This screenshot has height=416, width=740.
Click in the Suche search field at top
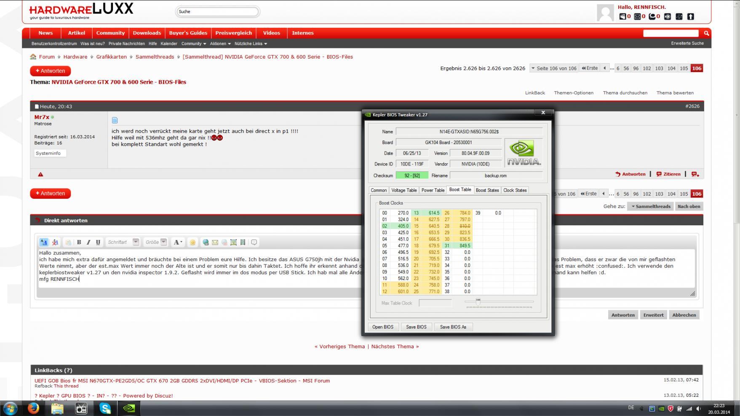point(217,11)
